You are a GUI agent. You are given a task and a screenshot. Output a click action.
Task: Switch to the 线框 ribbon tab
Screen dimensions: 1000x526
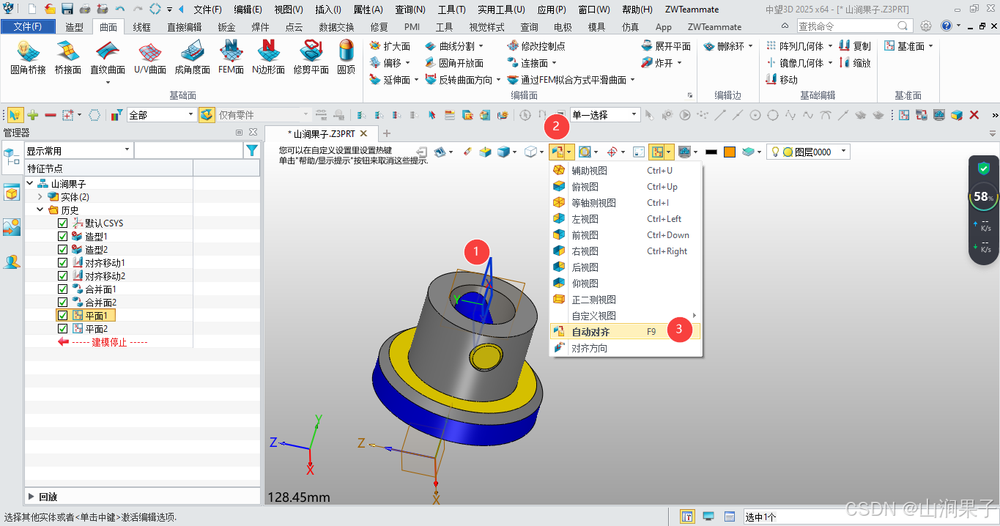pos(141,26)
